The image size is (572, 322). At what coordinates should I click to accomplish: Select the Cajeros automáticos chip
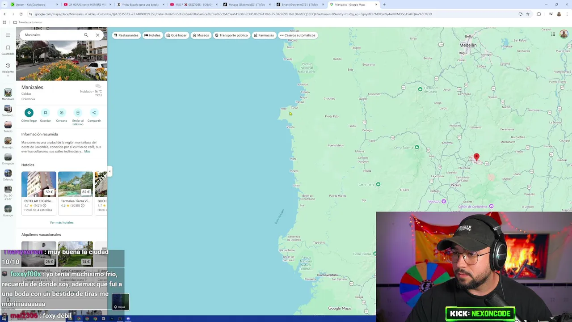click(298, 35)
